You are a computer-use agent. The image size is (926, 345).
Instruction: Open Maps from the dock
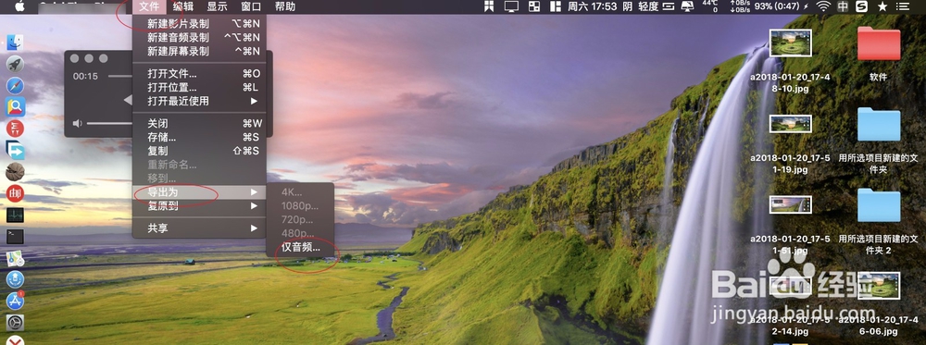(x=15, y=258)
